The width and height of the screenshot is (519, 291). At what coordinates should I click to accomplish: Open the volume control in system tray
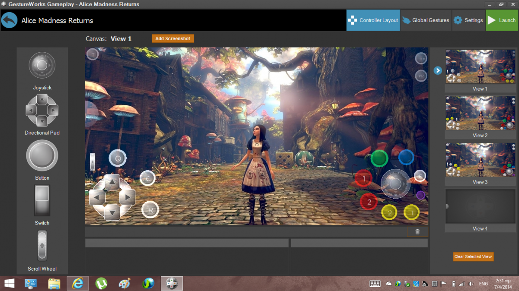point(470,284)
